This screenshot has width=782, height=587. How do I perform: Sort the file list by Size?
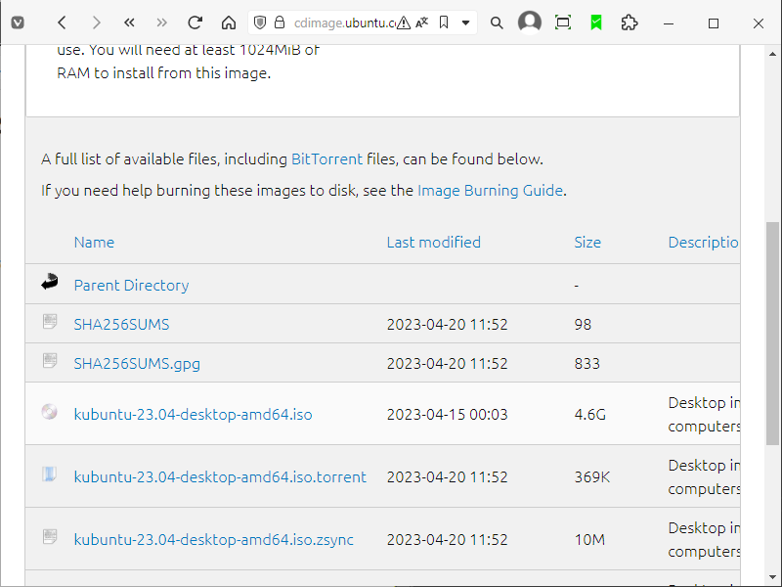coord(587,243)
